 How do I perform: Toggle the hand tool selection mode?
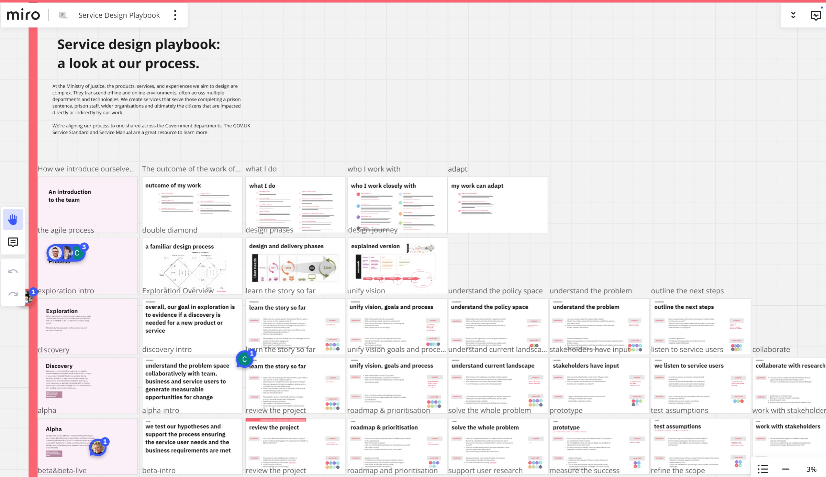pos(12,219)
